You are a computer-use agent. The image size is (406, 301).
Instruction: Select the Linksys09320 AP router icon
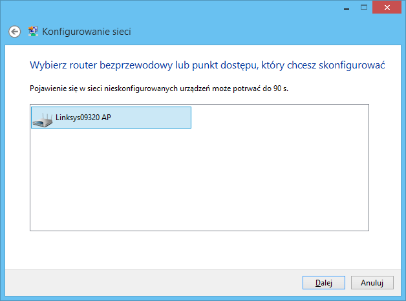(43, 120)
